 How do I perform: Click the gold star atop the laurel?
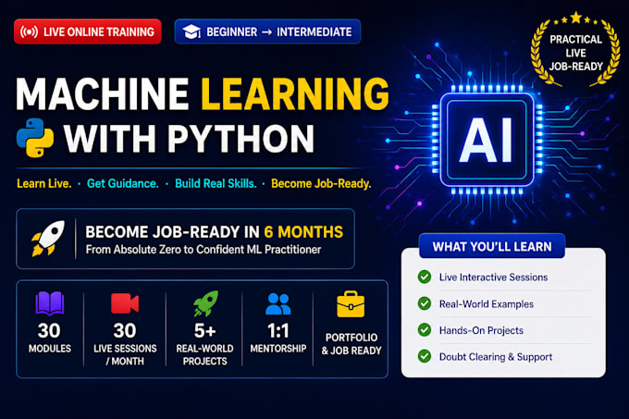pos(576,18)
